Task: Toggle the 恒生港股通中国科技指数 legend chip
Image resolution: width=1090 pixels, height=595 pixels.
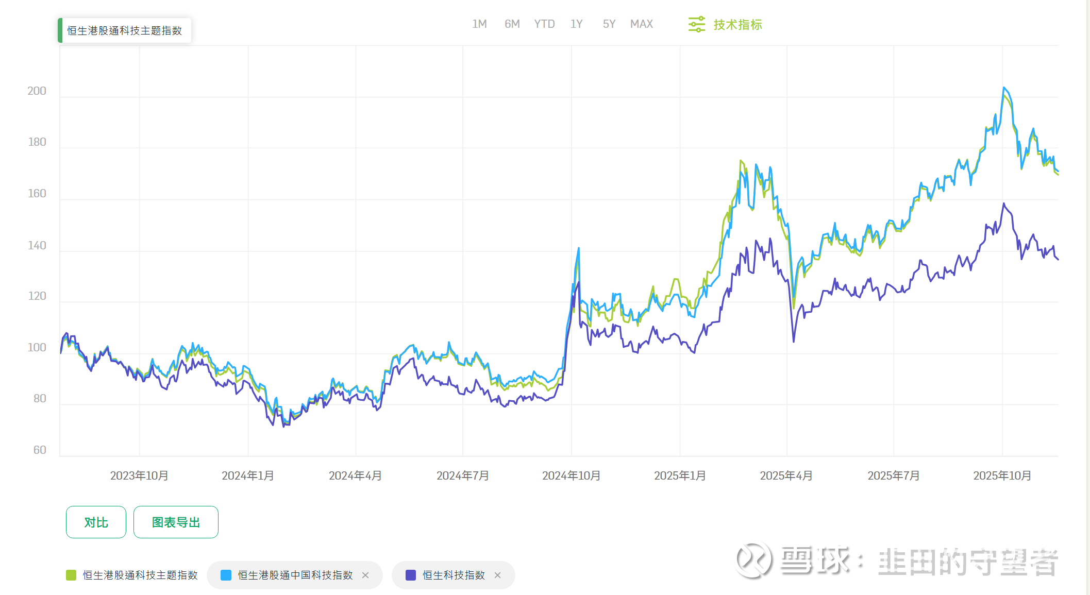Action: pos(295,575)
